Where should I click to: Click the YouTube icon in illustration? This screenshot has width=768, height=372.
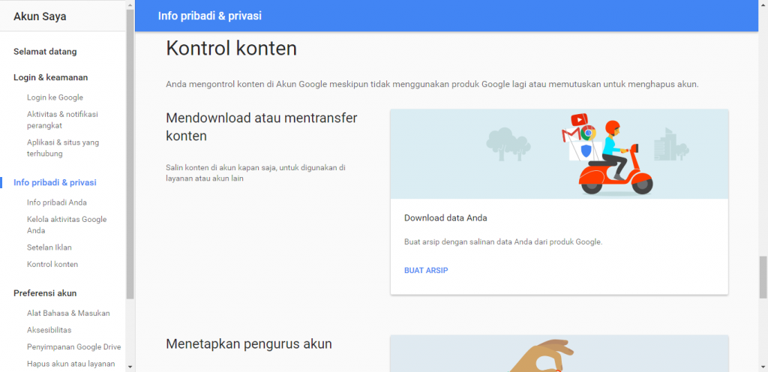(x=578, y=120)
